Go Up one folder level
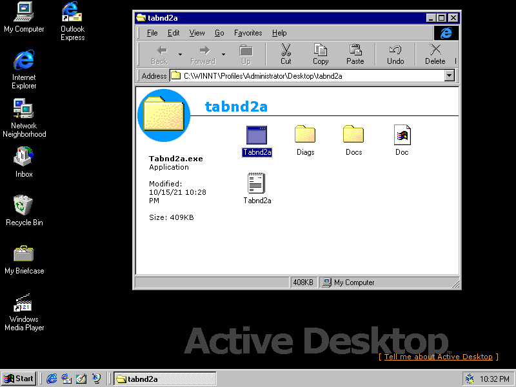 pos(246,54)
